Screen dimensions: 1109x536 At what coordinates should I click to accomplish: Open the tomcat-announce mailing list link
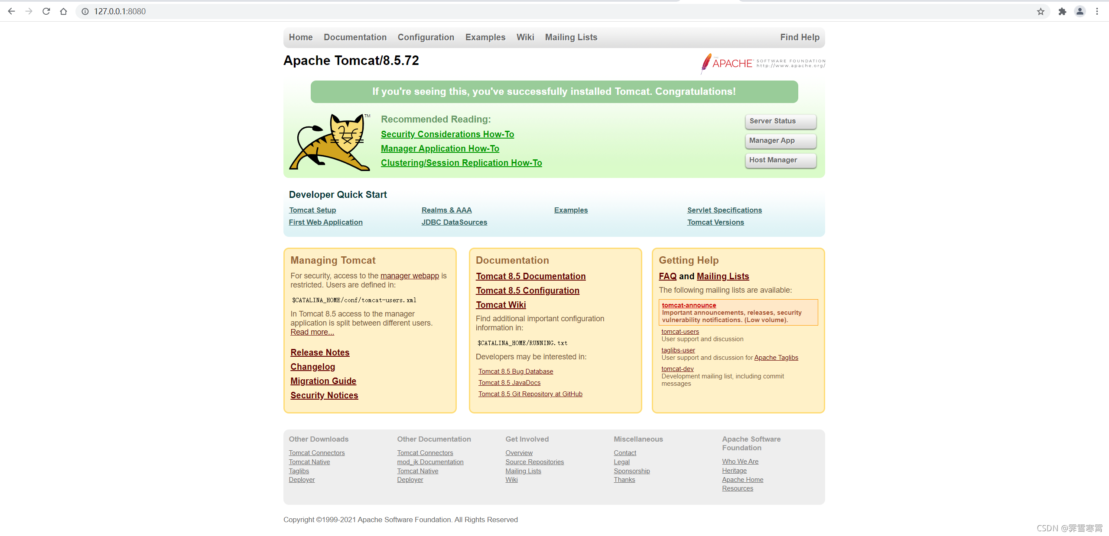(x=688, y=305)
